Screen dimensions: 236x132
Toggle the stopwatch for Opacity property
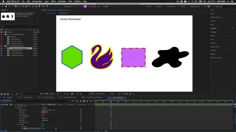point(20,114)
